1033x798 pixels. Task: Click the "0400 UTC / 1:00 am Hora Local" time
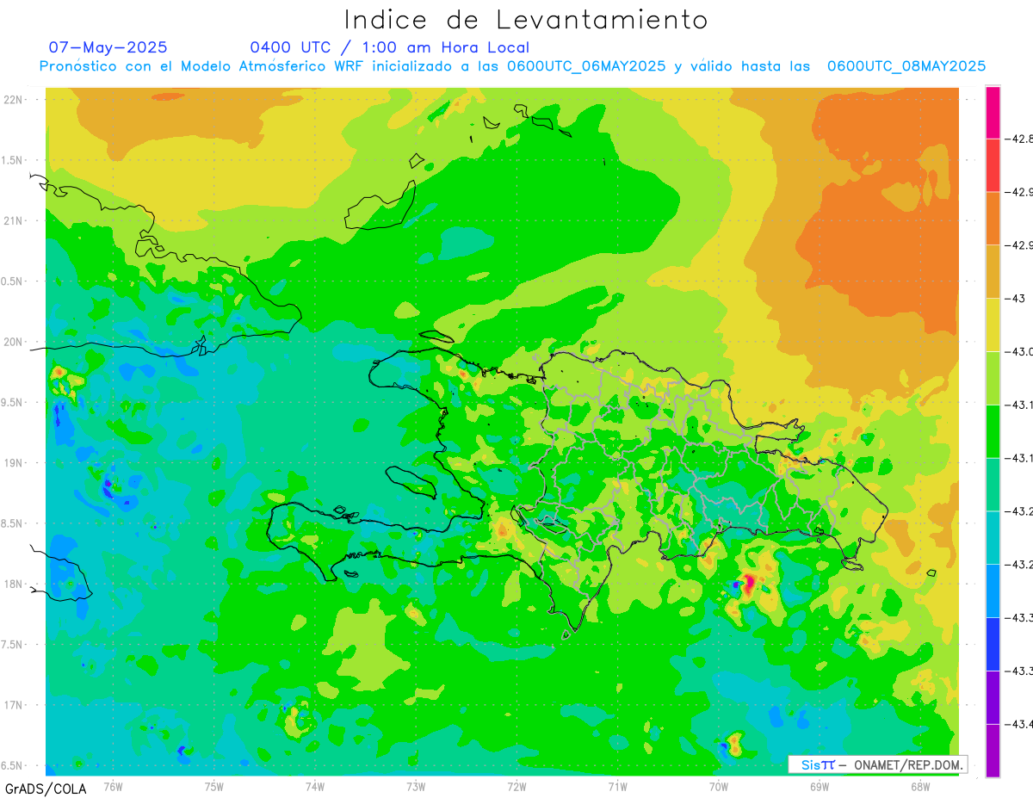[390, 47]
